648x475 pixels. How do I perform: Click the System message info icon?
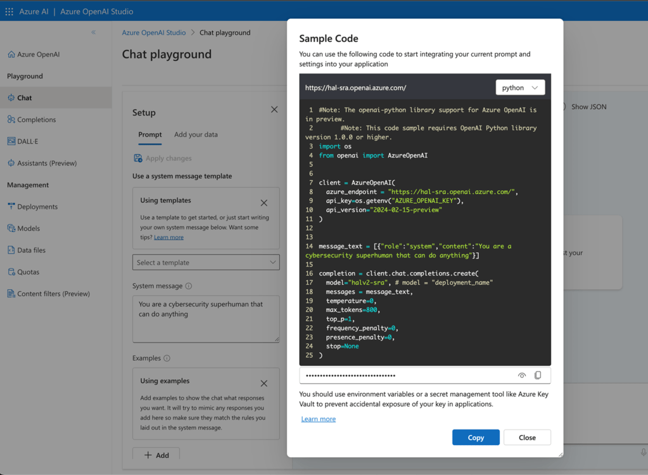click(x=189, y=286)
